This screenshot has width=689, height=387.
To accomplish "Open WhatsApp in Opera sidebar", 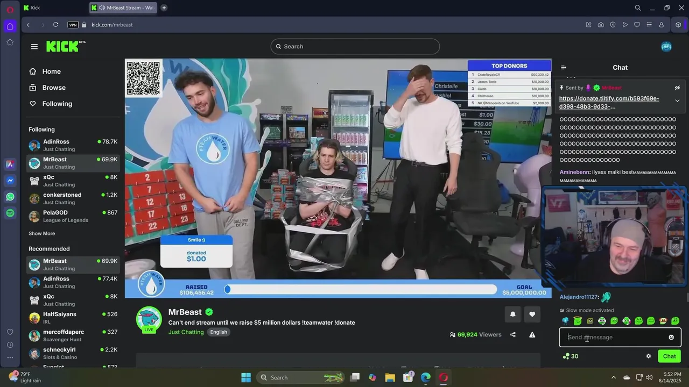I will click(x=10, y=197).
